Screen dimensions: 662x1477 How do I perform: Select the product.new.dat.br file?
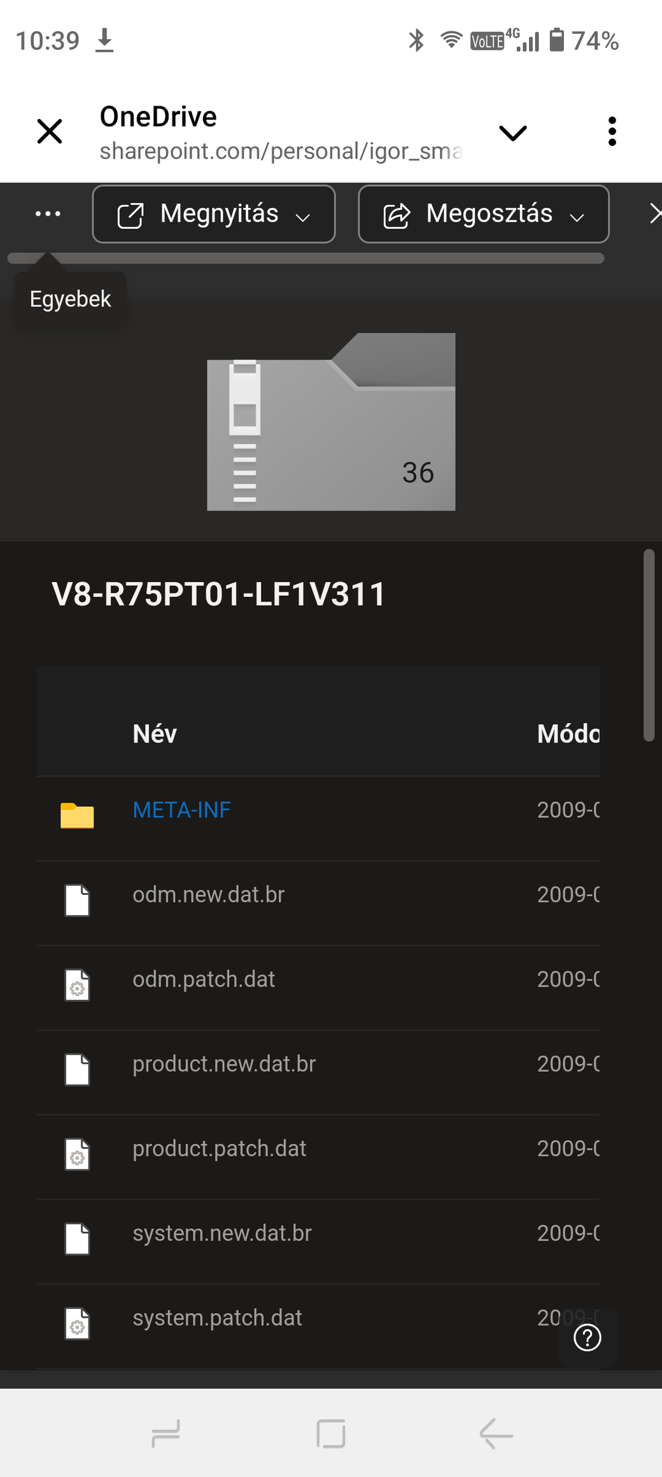(x=224, y=1064)
